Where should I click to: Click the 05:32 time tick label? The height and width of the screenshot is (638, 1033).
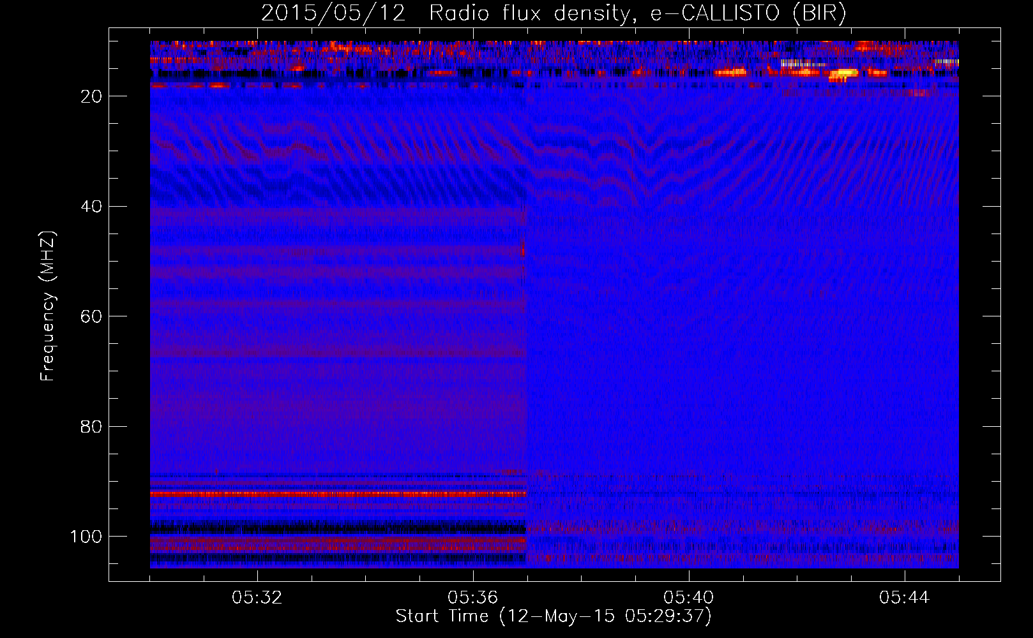[257, 598]
